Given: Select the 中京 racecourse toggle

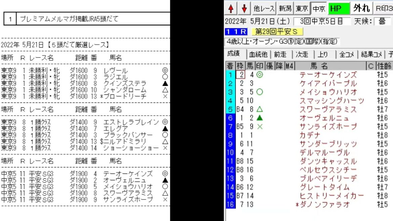Looking at the screenshot, I should (319, 9).
